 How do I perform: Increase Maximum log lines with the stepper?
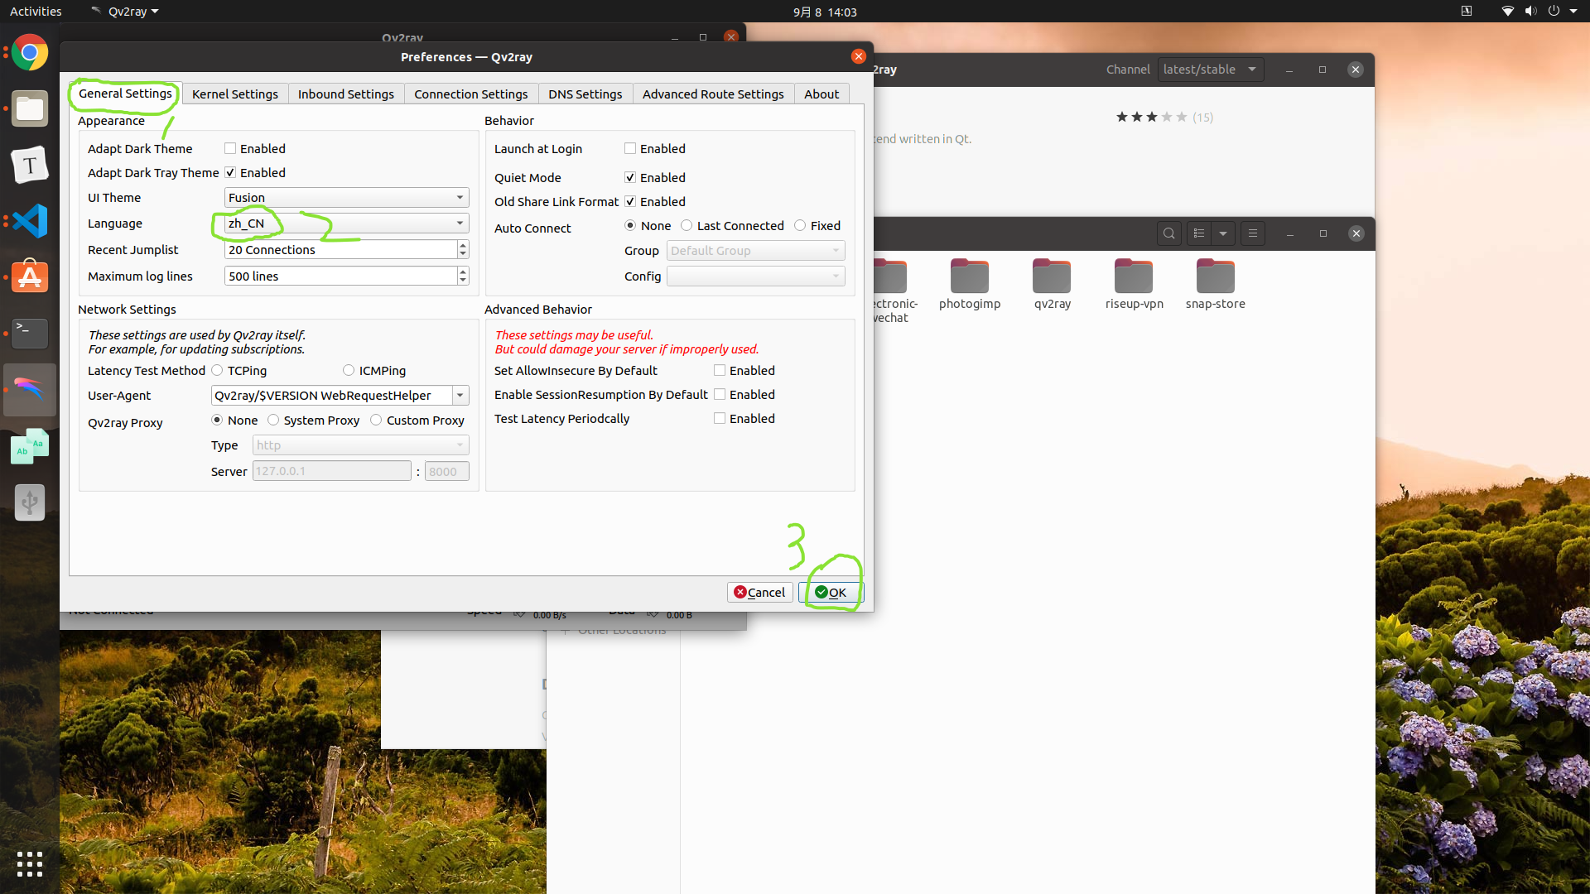point(462,272)
